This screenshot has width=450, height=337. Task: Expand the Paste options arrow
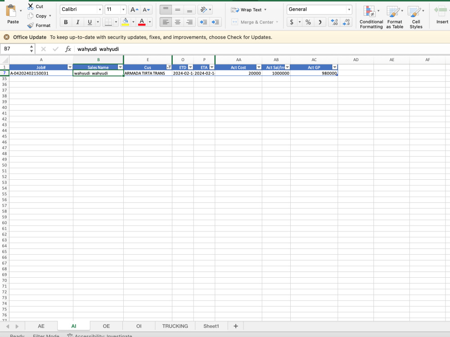coord(21,11)
